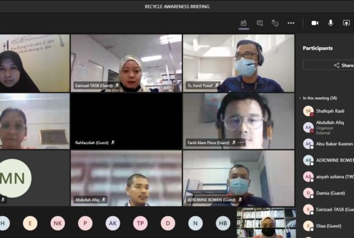Click Damia D avatar in participant list
354x238 pixels.
pos(309,193)
